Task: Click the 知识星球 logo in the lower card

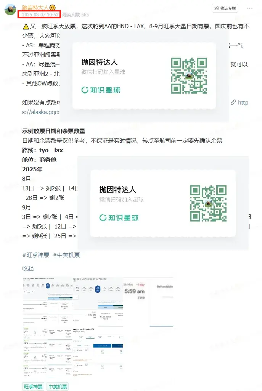Action: [x=119, y=218]
